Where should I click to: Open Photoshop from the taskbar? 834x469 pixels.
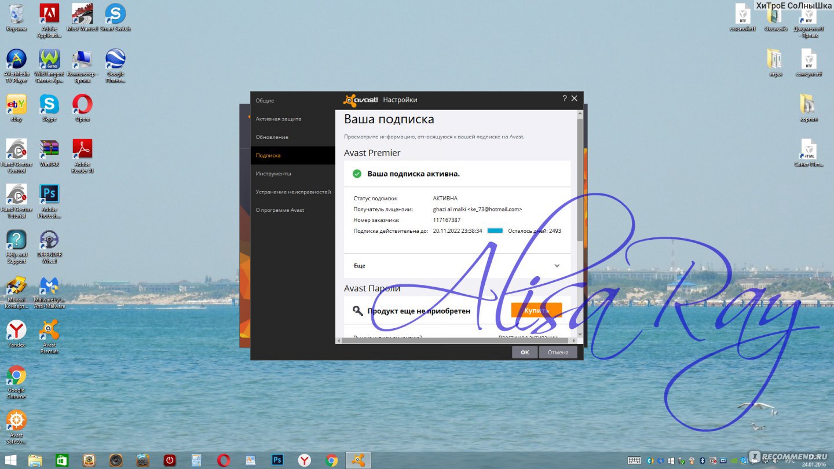[277, 460]
